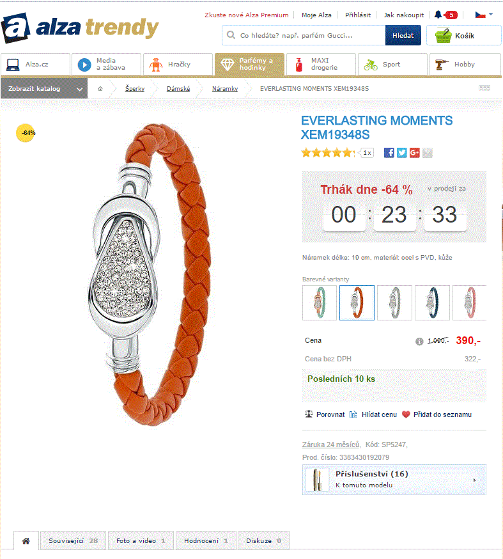Open notifications bell with 5 alerts

pyautogui.click(x=445, y=15)
